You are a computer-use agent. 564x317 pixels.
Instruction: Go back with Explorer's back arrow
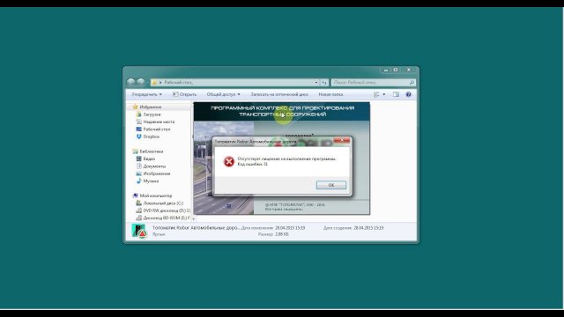[x=131, y=82]
